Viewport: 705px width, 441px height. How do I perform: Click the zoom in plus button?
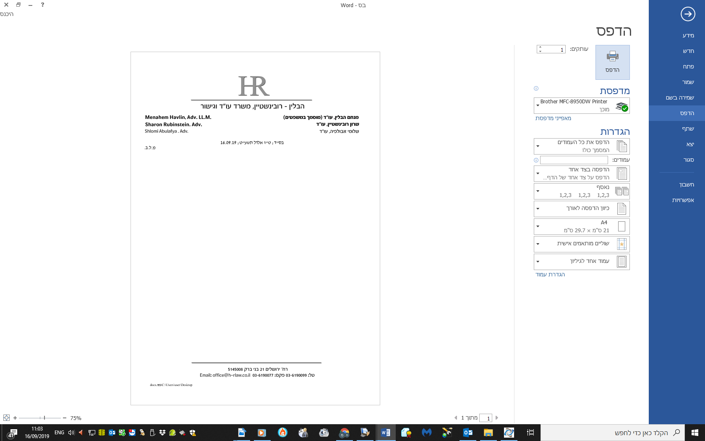point(15,418)
